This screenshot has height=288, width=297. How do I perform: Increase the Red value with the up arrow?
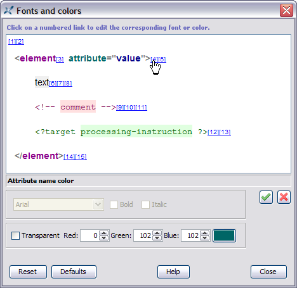(103, 233)
